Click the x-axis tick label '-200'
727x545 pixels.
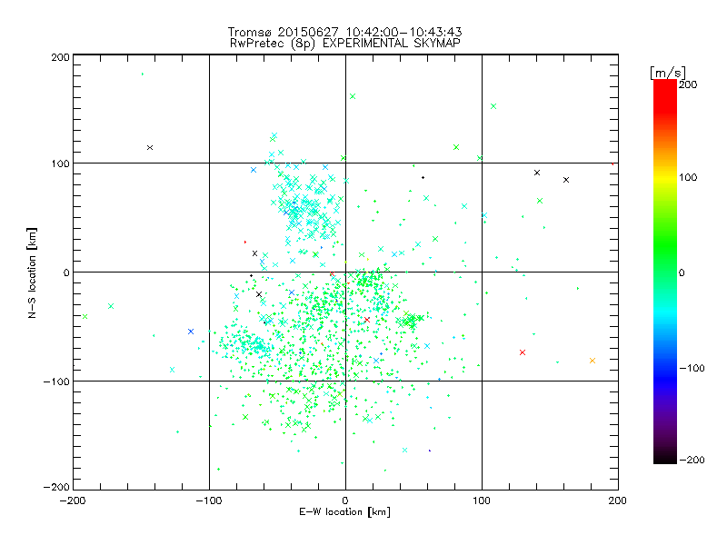(73, 500)
